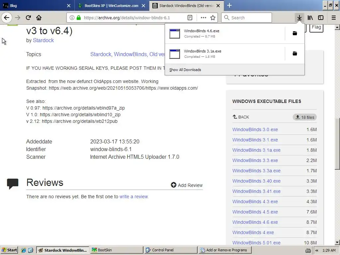Open the Stardock author link
This screenshot has width=340, height=255.
(x=43, y=40)
